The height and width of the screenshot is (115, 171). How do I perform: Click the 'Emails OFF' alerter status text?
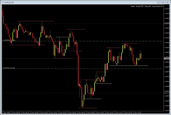140,6
